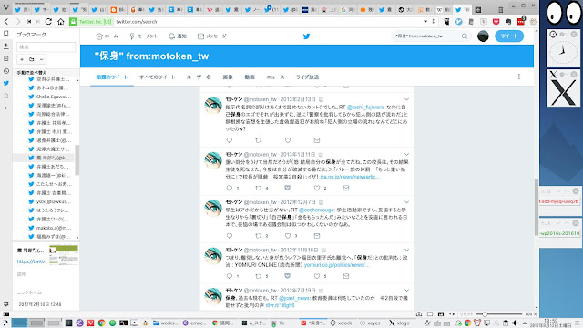Open the 2013年1月11日 tweet chevron menu
This screenshot has height=328, width=583.
407,154
